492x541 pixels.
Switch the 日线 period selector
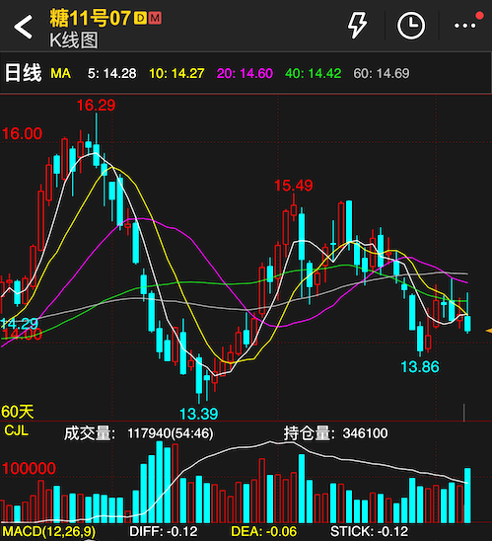23,73
